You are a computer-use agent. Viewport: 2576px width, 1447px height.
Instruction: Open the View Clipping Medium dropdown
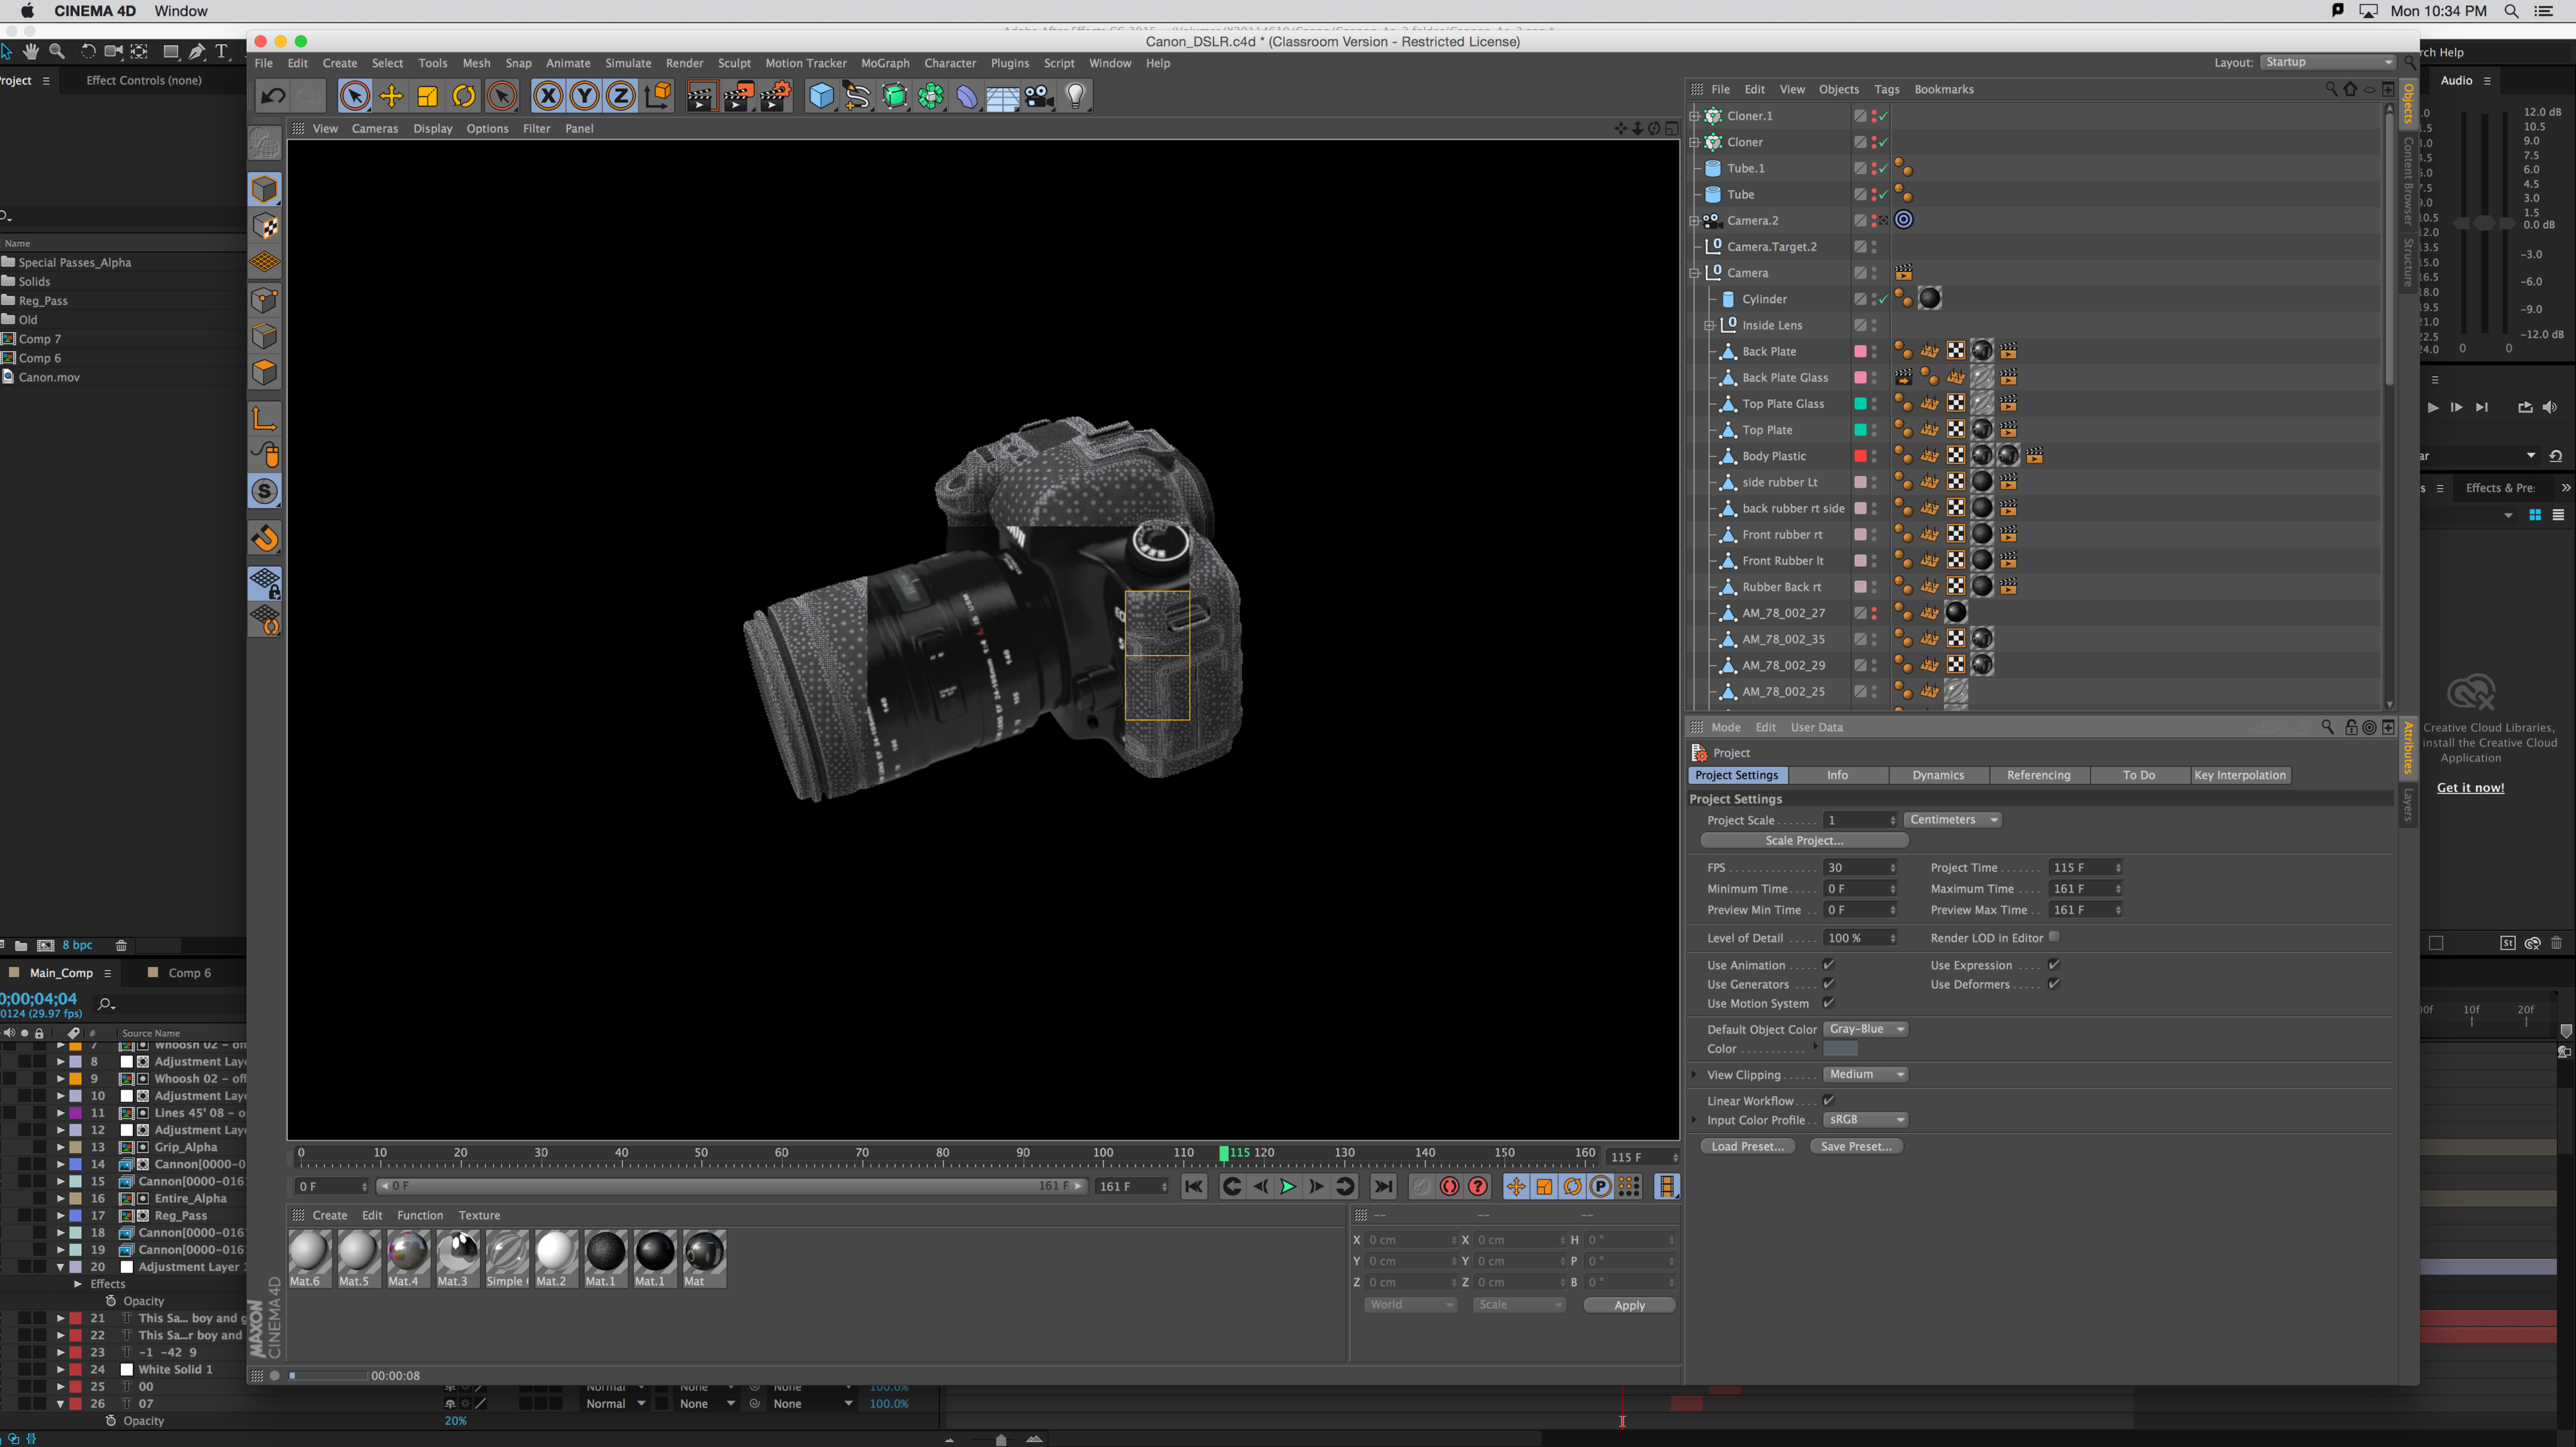point(1866,1074)
